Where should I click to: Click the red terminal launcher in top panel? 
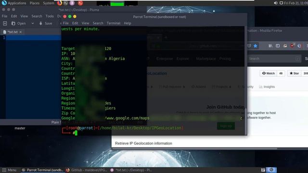click(80, 3)
